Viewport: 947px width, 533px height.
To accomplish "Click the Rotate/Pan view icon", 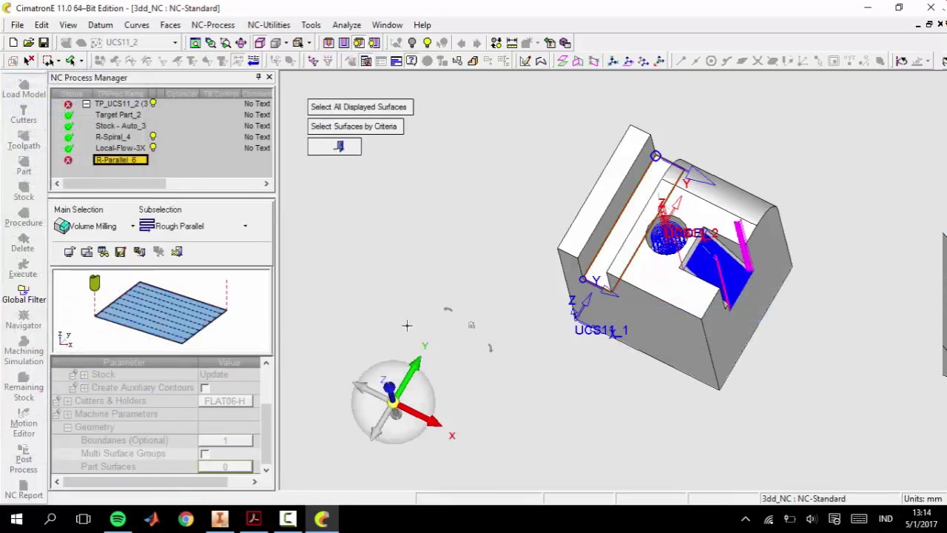I will [x=240, y=43].
